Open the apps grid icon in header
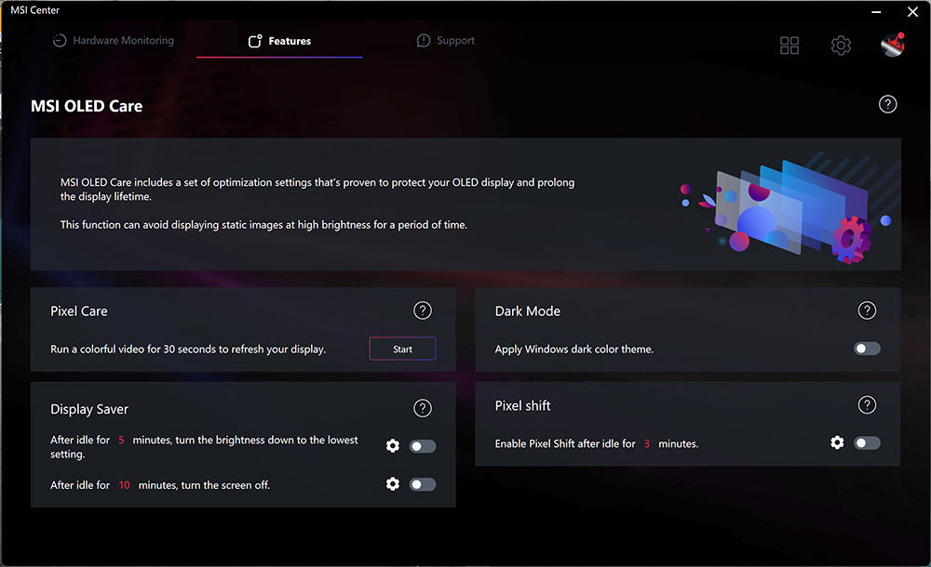 (789, 46)
